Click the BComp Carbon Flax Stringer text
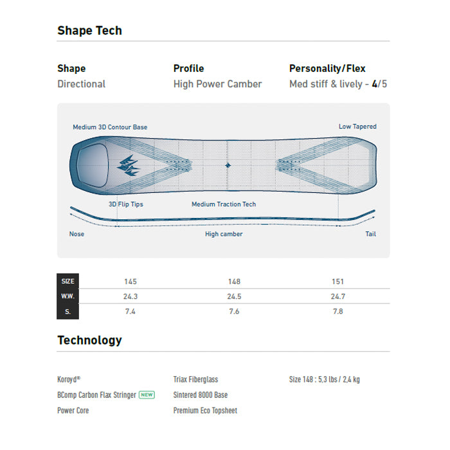This screenshot has height=450, width=450. click(96, 395)
